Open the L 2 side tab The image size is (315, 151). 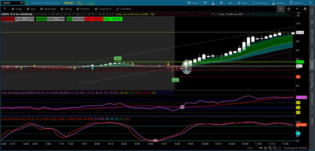pos(312,110)
